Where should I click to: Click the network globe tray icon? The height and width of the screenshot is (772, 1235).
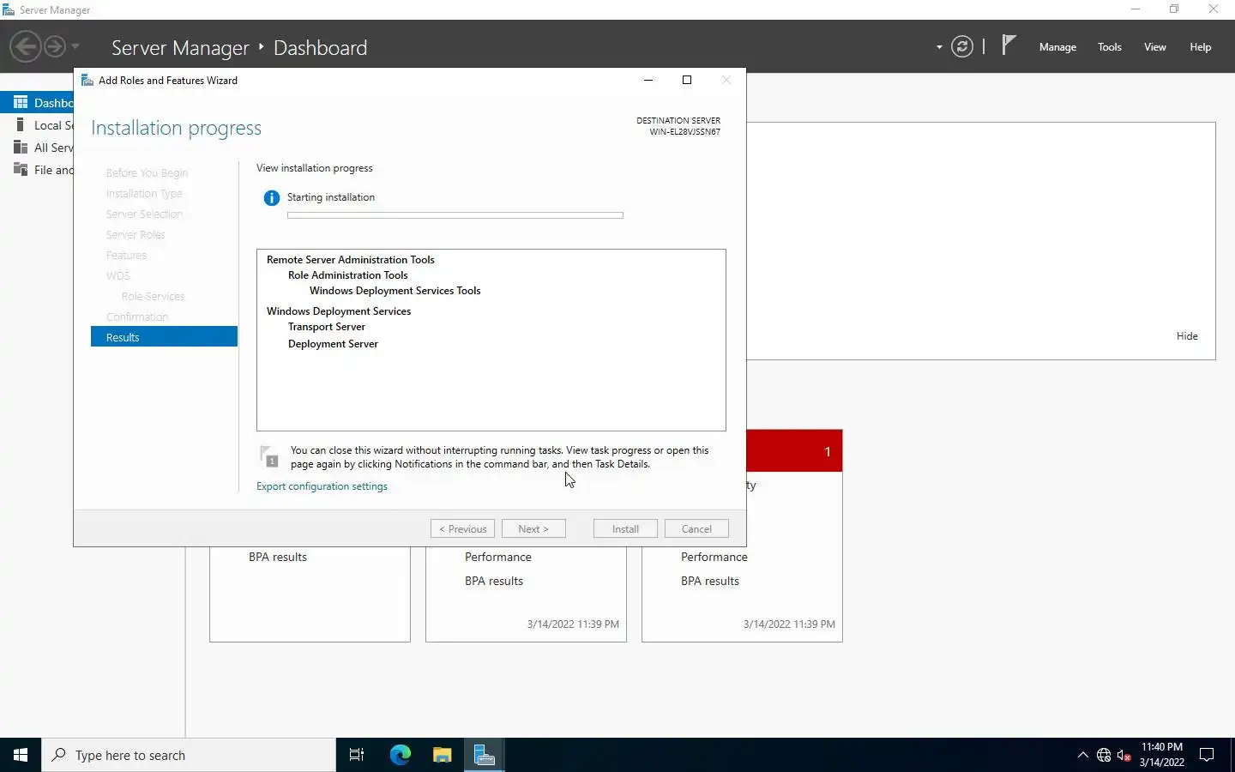(1104, 756)
